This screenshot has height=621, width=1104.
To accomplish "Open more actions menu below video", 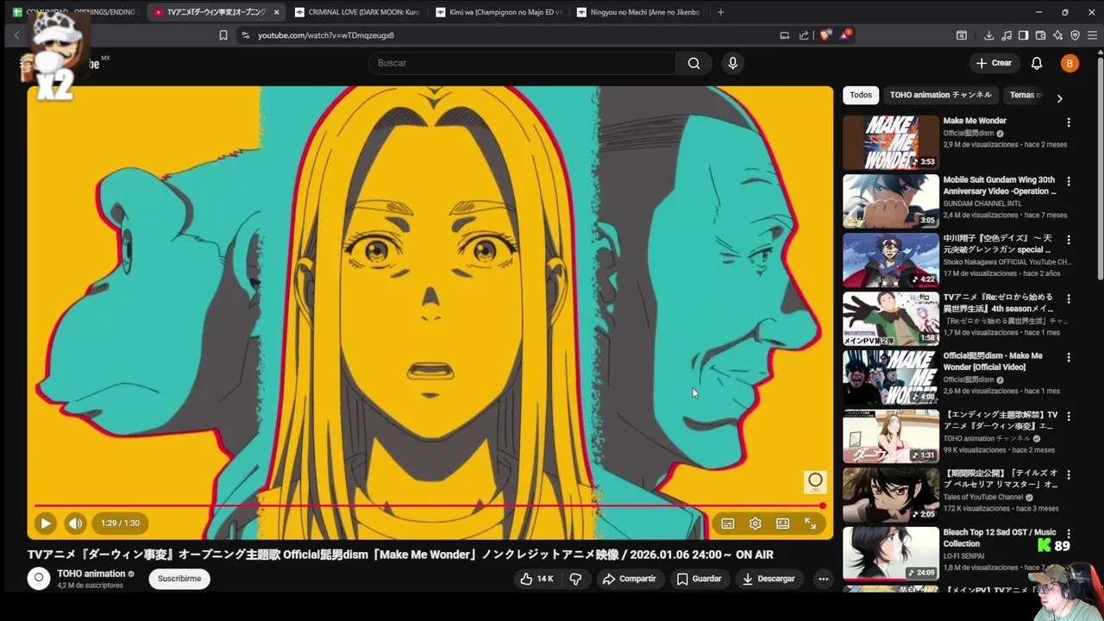I will (x=824, y=579).
